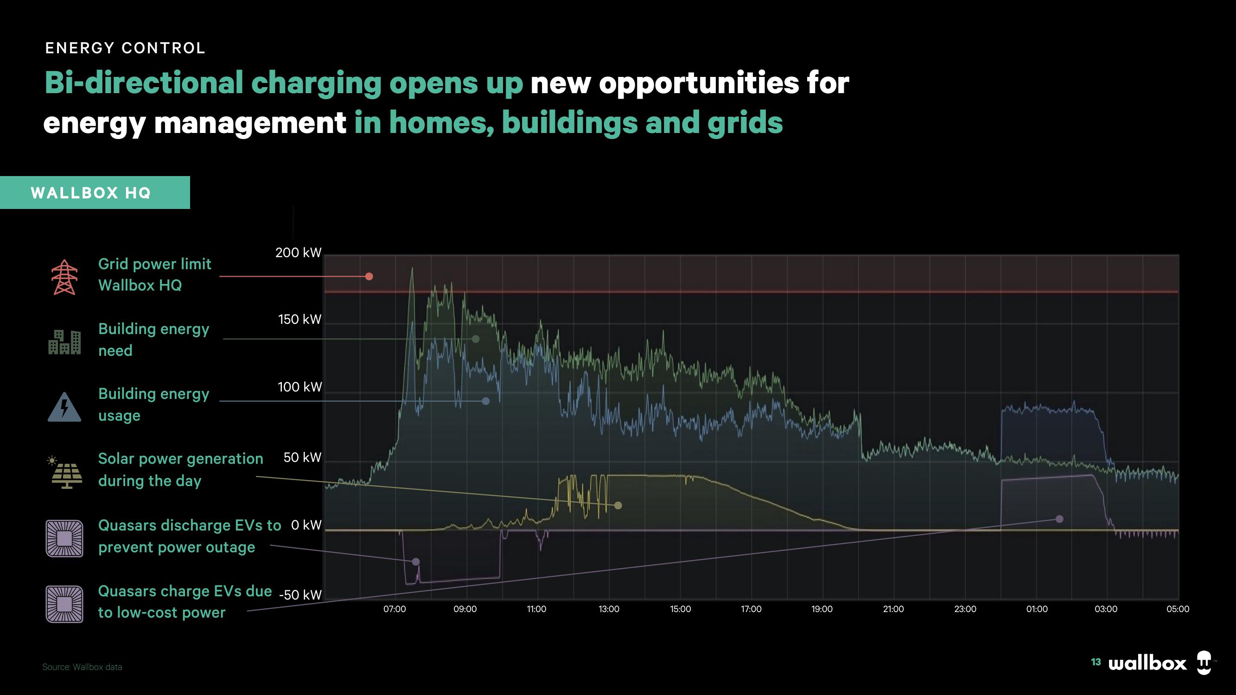The width and height of the screenshot is (1236, 695).
Task: Click Quasars charge EVs to low-cost power
Action: click(185, 601)
